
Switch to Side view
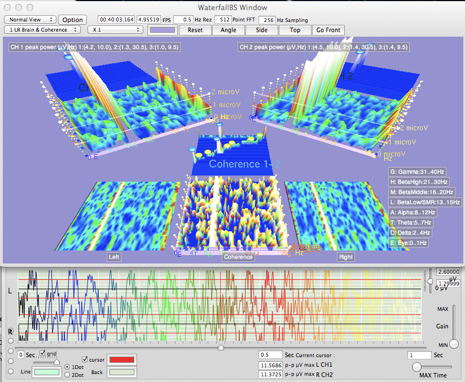pos(262,30)
